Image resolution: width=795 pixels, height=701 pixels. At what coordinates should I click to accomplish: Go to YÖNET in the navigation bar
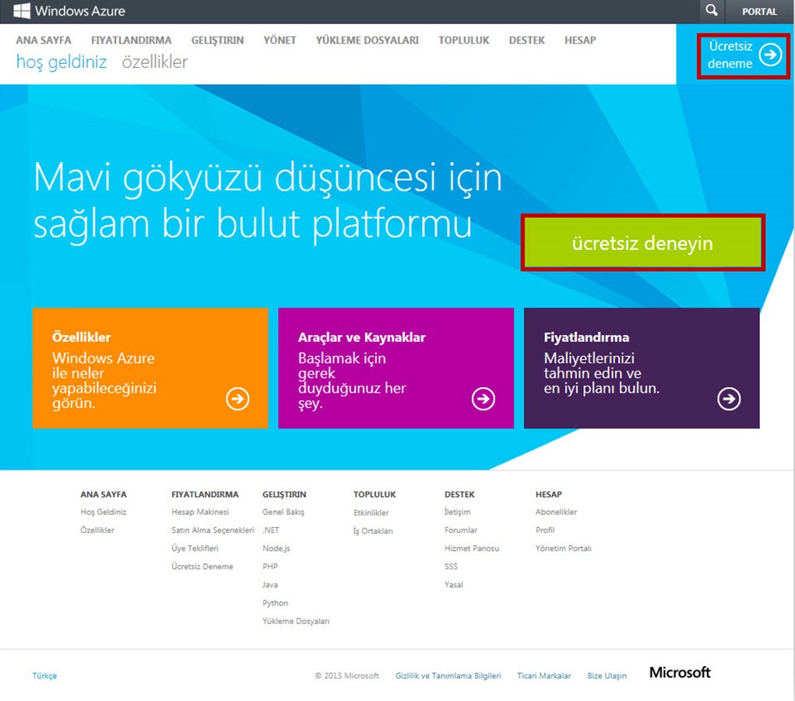coord(280,40)
